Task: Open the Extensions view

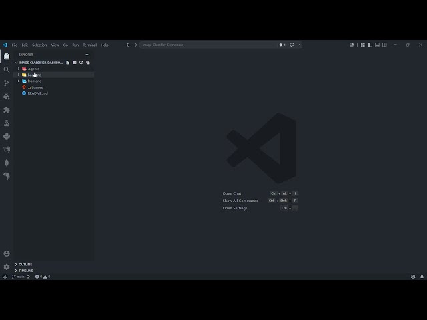Action: 7,109
